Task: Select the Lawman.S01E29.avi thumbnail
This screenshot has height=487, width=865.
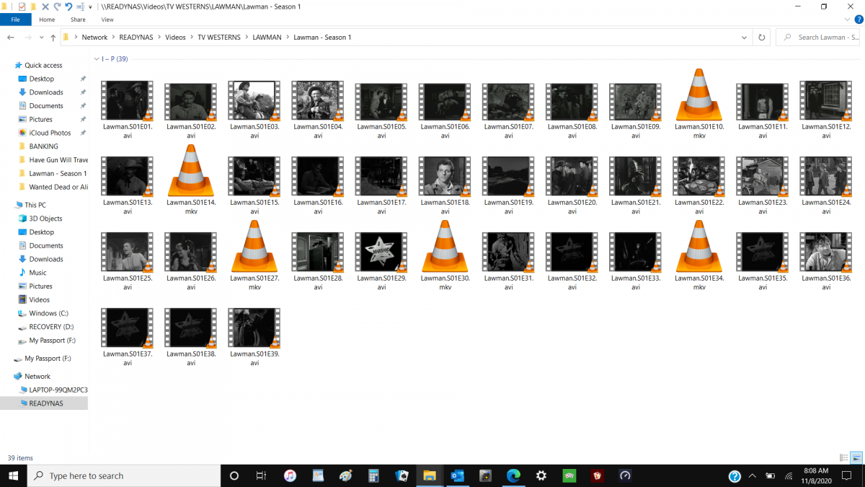Action: click(381, 252)
